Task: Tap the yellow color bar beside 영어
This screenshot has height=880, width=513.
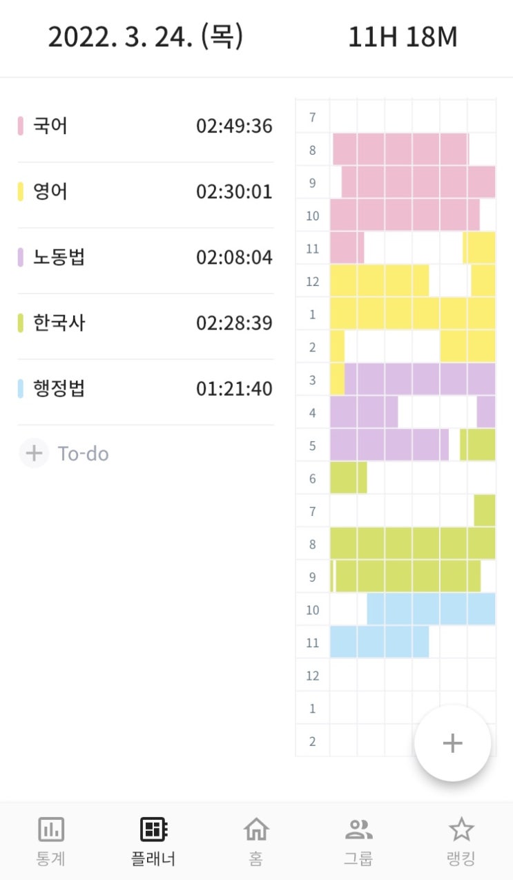Action: 21,191
